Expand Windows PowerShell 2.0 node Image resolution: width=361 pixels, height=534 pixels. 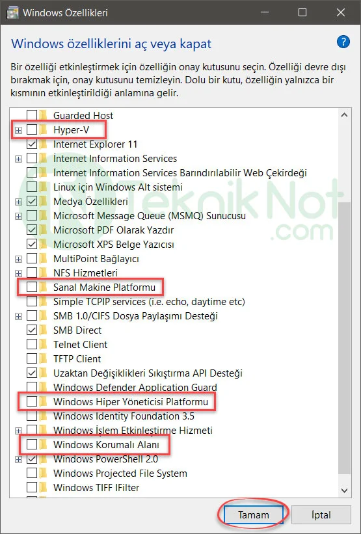[18, 459]
